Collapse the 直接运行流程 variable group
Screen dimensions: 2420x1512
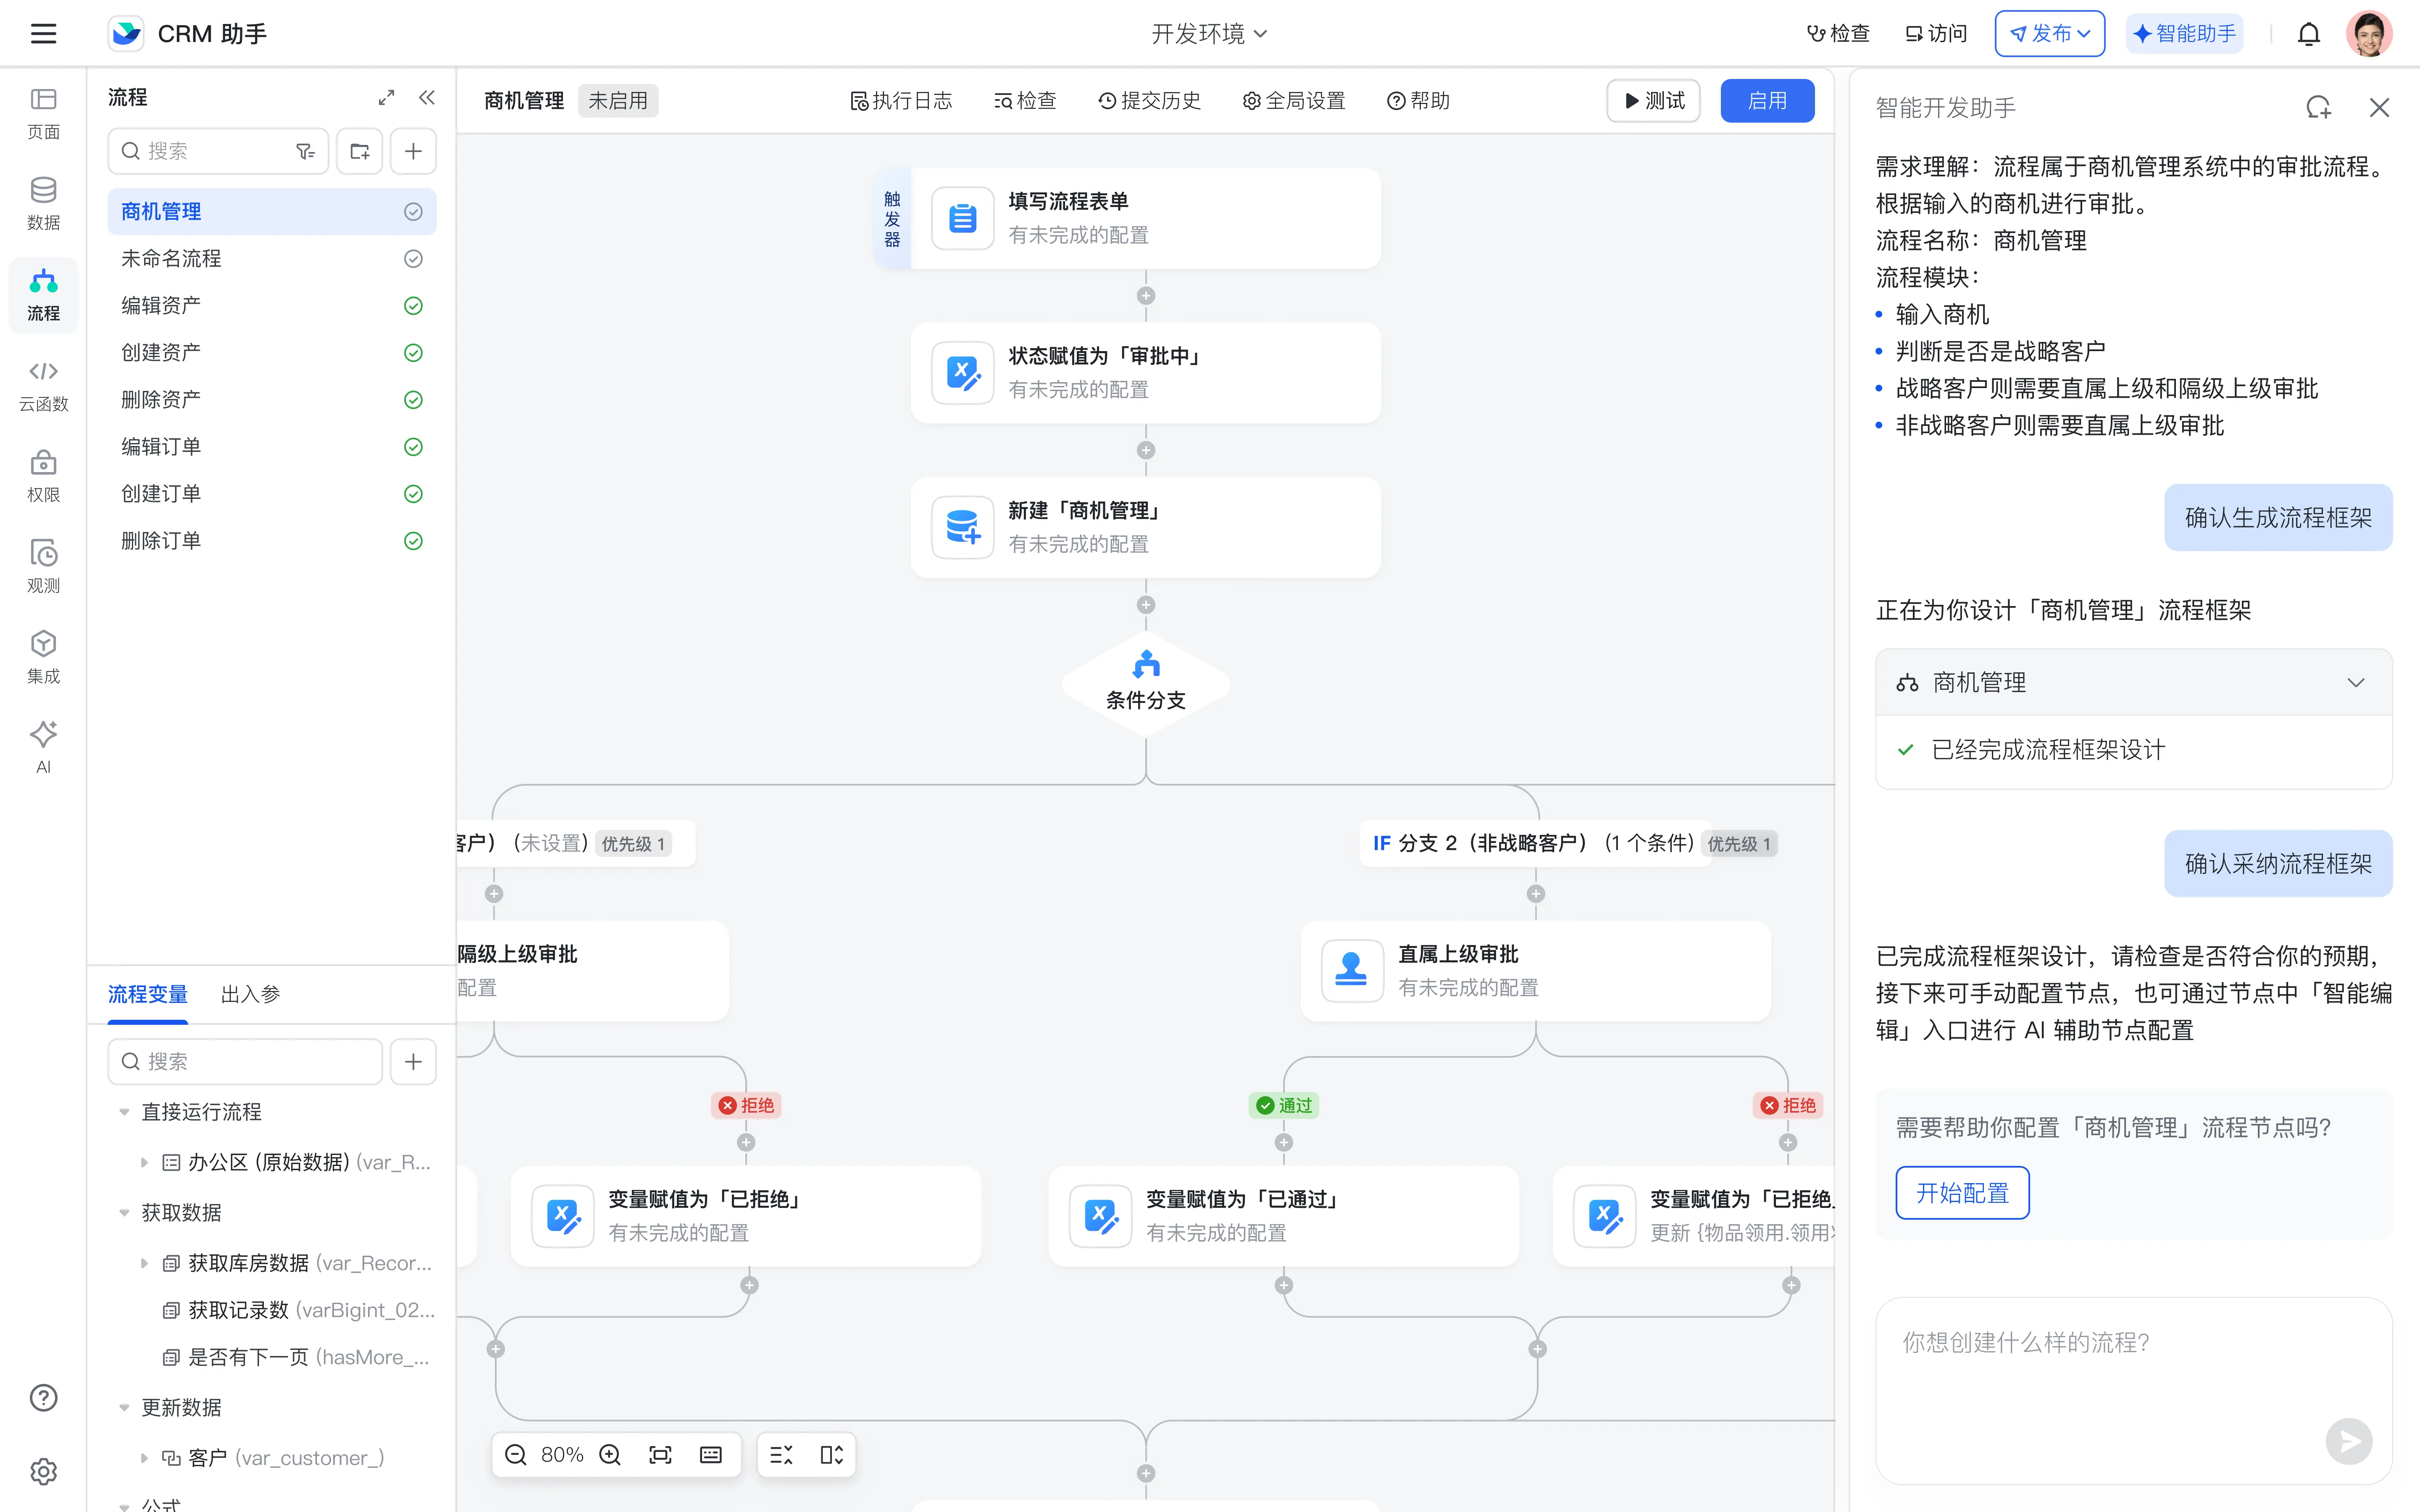124,1112
